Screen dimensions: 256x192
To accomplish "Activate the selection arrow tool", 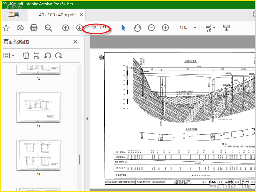I will click(123, 28).
